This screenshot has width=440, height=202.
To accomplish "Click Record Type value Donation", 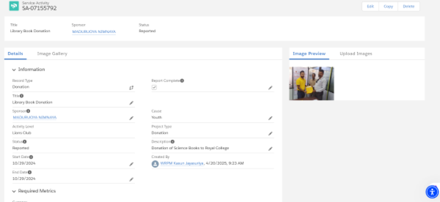I will coord(21,87).
